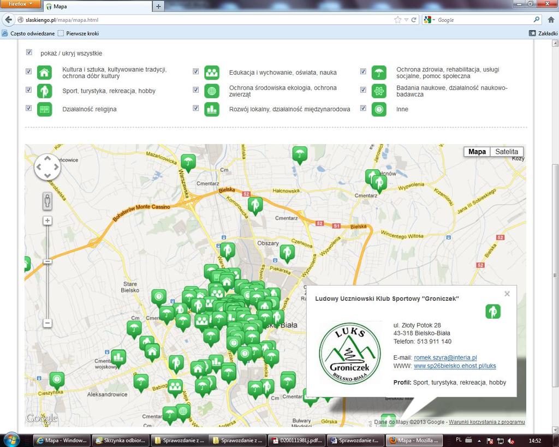Select the Mapa browser tab
The width and height of the screenshot is (559, 447).
[98, 7]
